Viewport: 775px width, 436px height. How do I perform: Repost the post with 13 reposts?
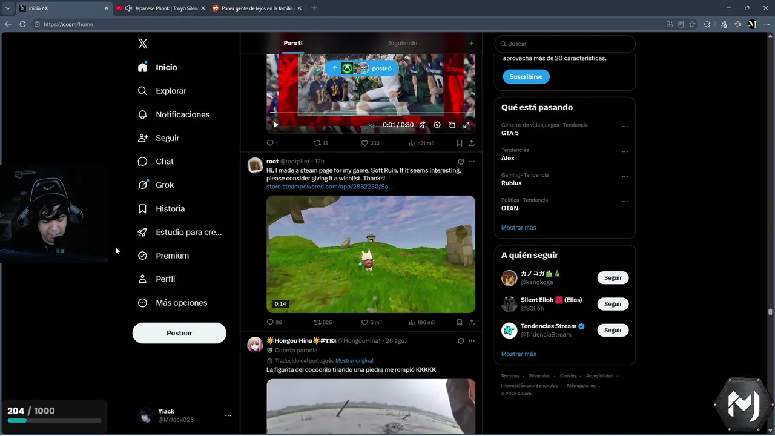pos(320,143)
